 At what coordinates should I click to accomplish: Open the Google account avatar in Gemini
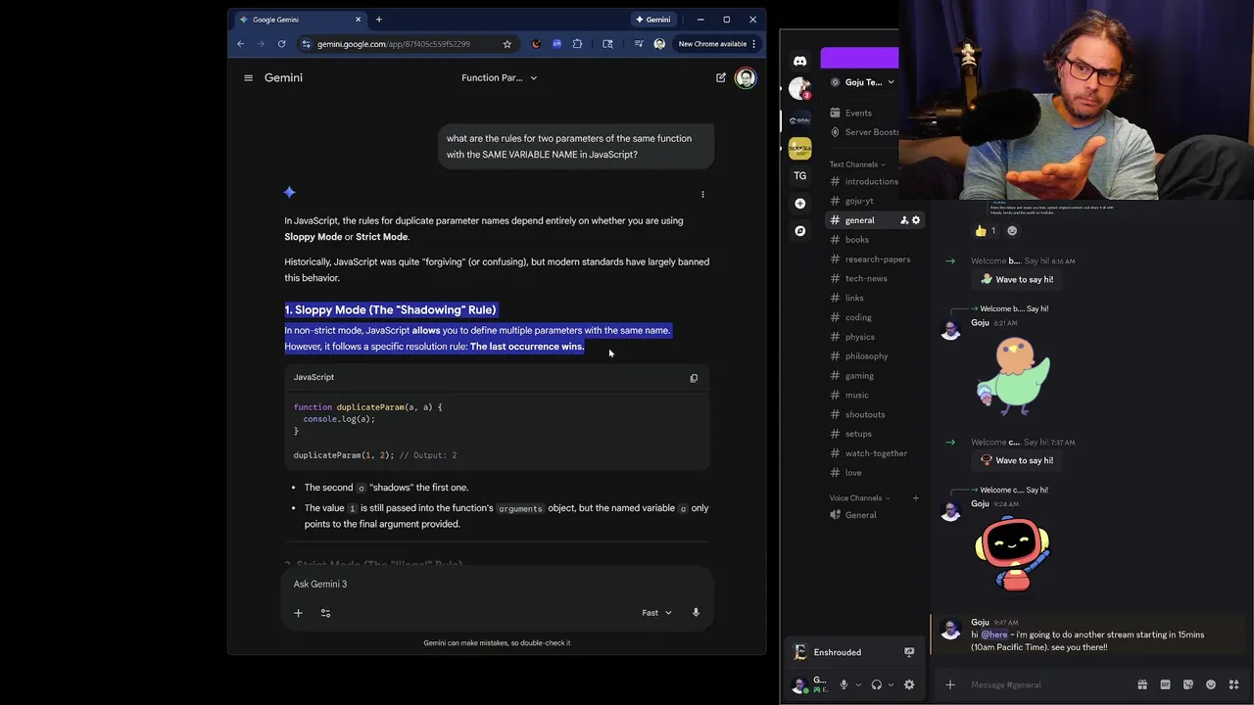(x=746, y=77)
